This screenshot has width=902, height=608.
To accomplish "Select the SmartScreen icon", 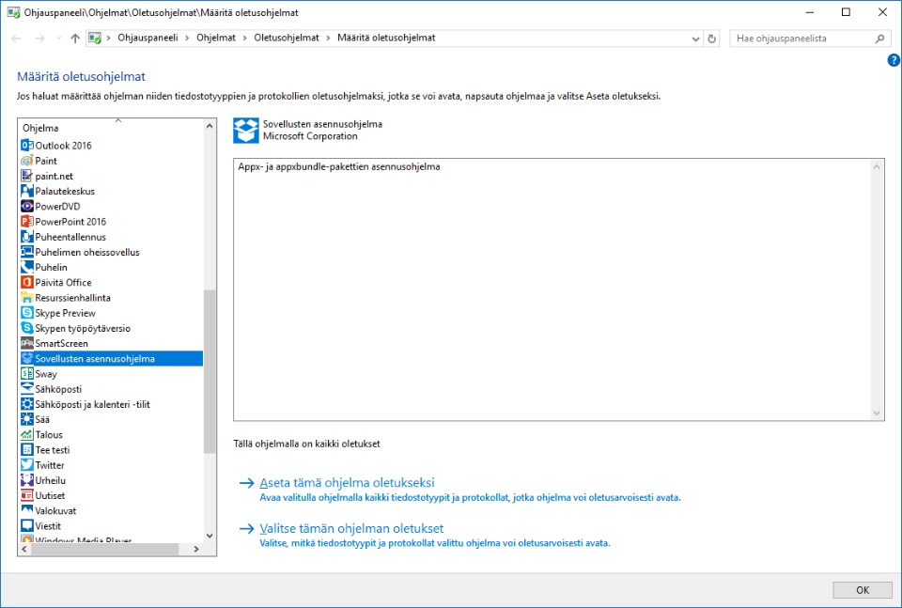I will coord(26,343).
